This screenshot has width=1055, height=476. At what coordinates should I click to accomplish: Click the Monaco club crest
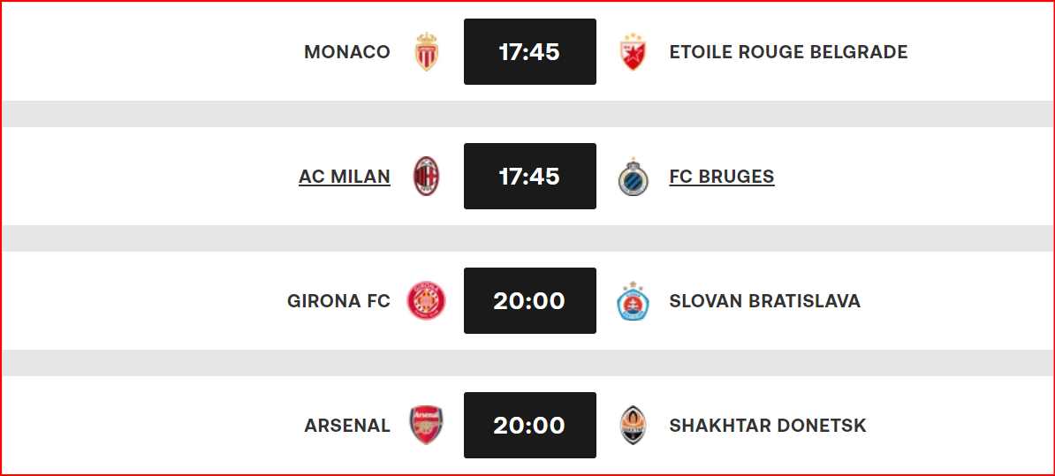[427, 52]
